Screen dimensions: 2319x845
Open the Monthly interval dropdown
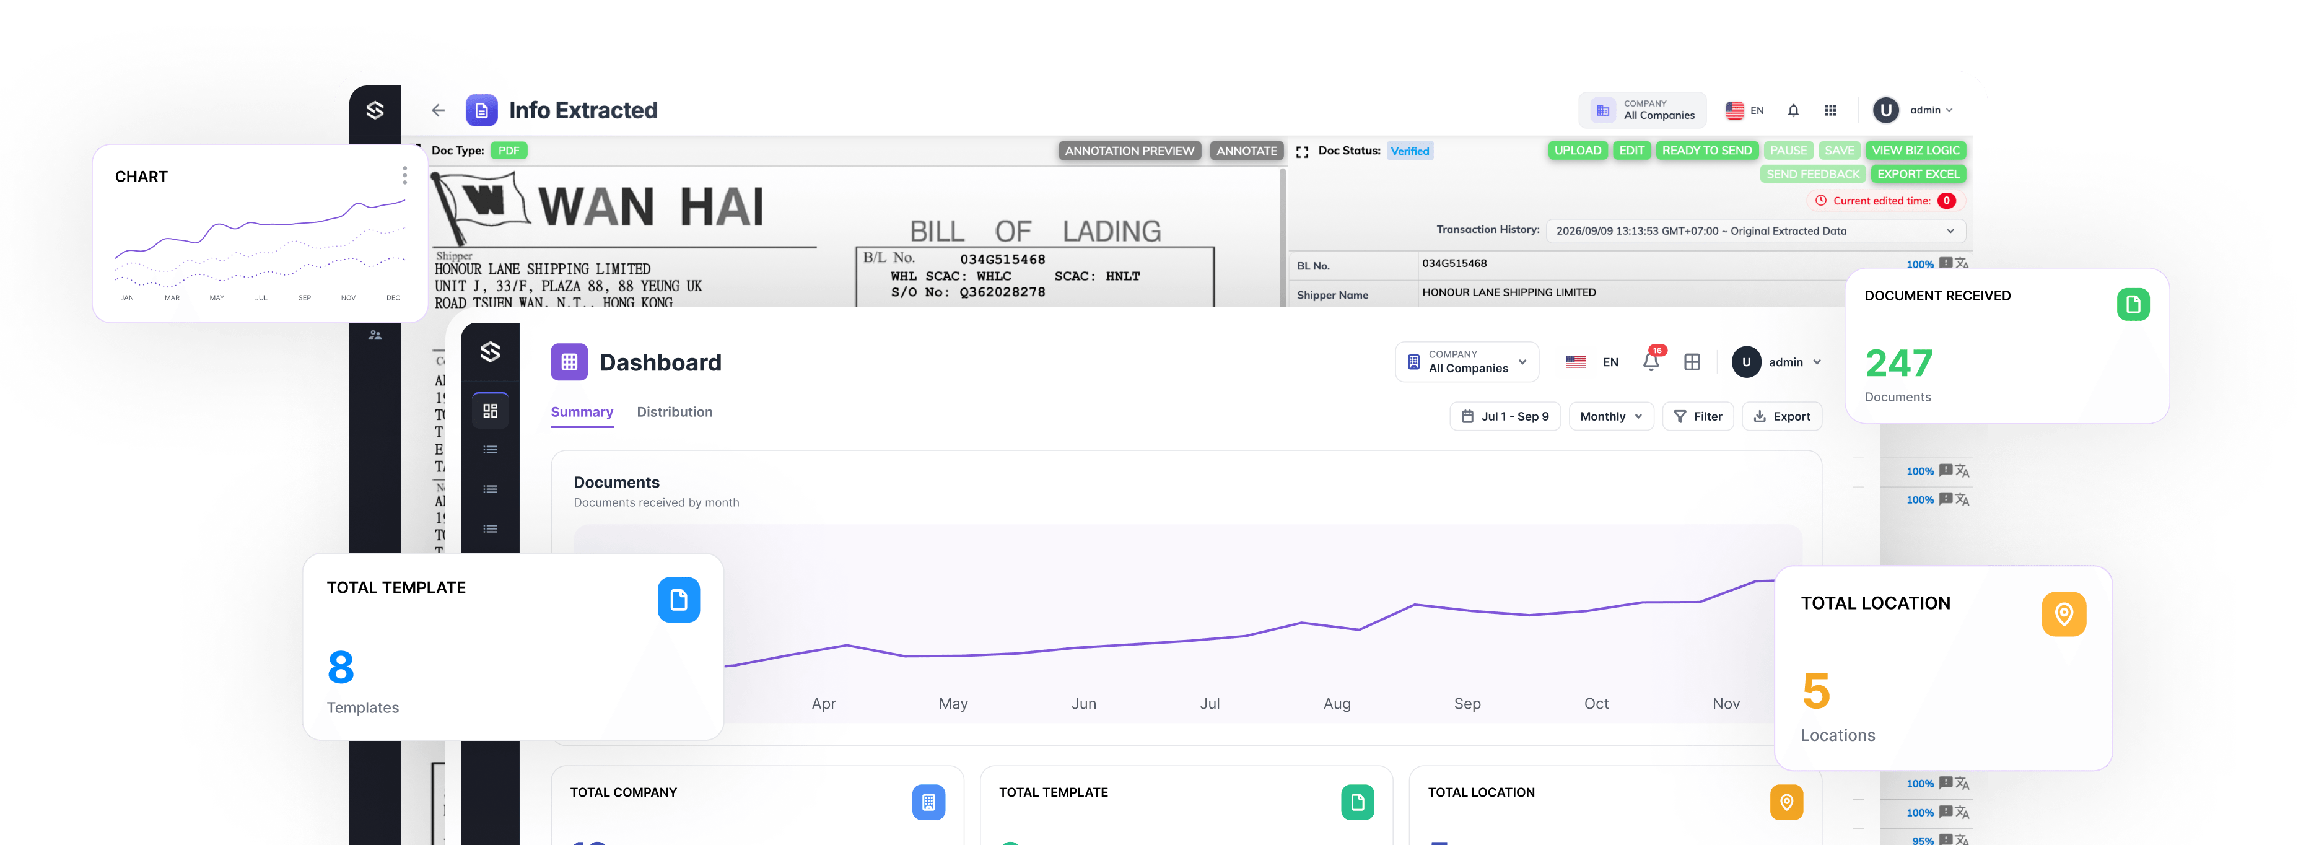[x=1610, y=416]
